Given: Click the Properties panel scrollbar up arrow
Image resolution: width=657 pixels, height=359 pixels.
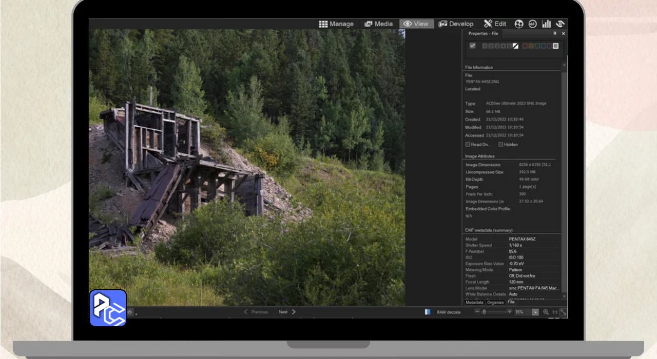Looking at the screenshot, I should point(565,66).
